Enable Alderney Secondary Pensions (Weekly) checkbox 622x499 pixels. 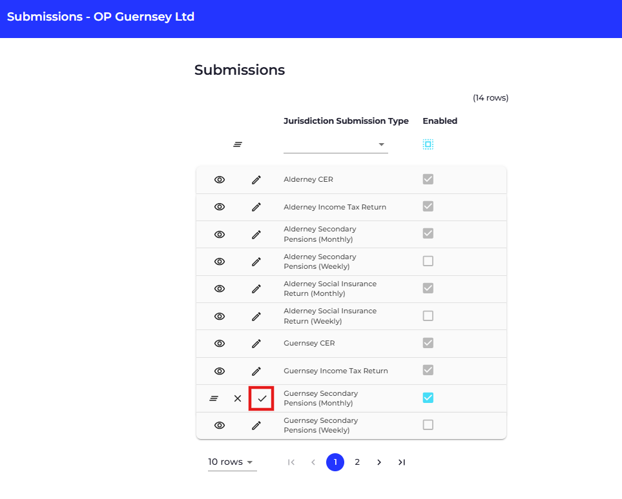(428, 261)
